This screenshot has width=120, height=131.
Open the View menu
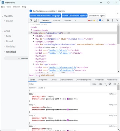(9, 7)
